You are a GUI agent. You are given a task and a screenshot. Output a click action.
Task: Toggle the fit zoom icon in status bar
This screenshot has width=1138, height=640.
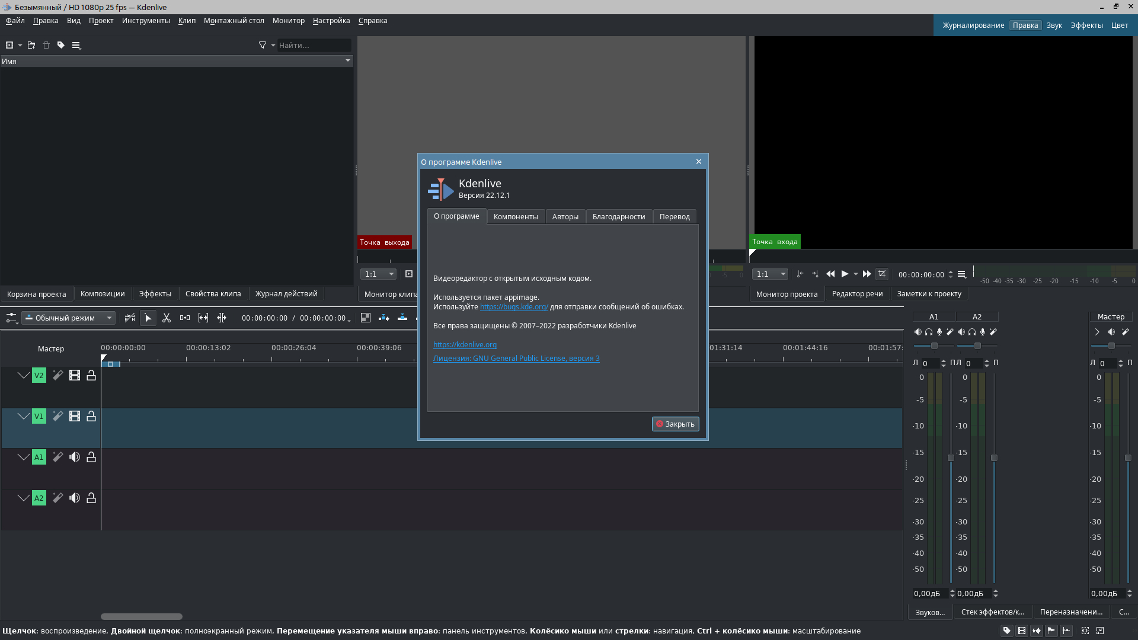[1085, 631]
